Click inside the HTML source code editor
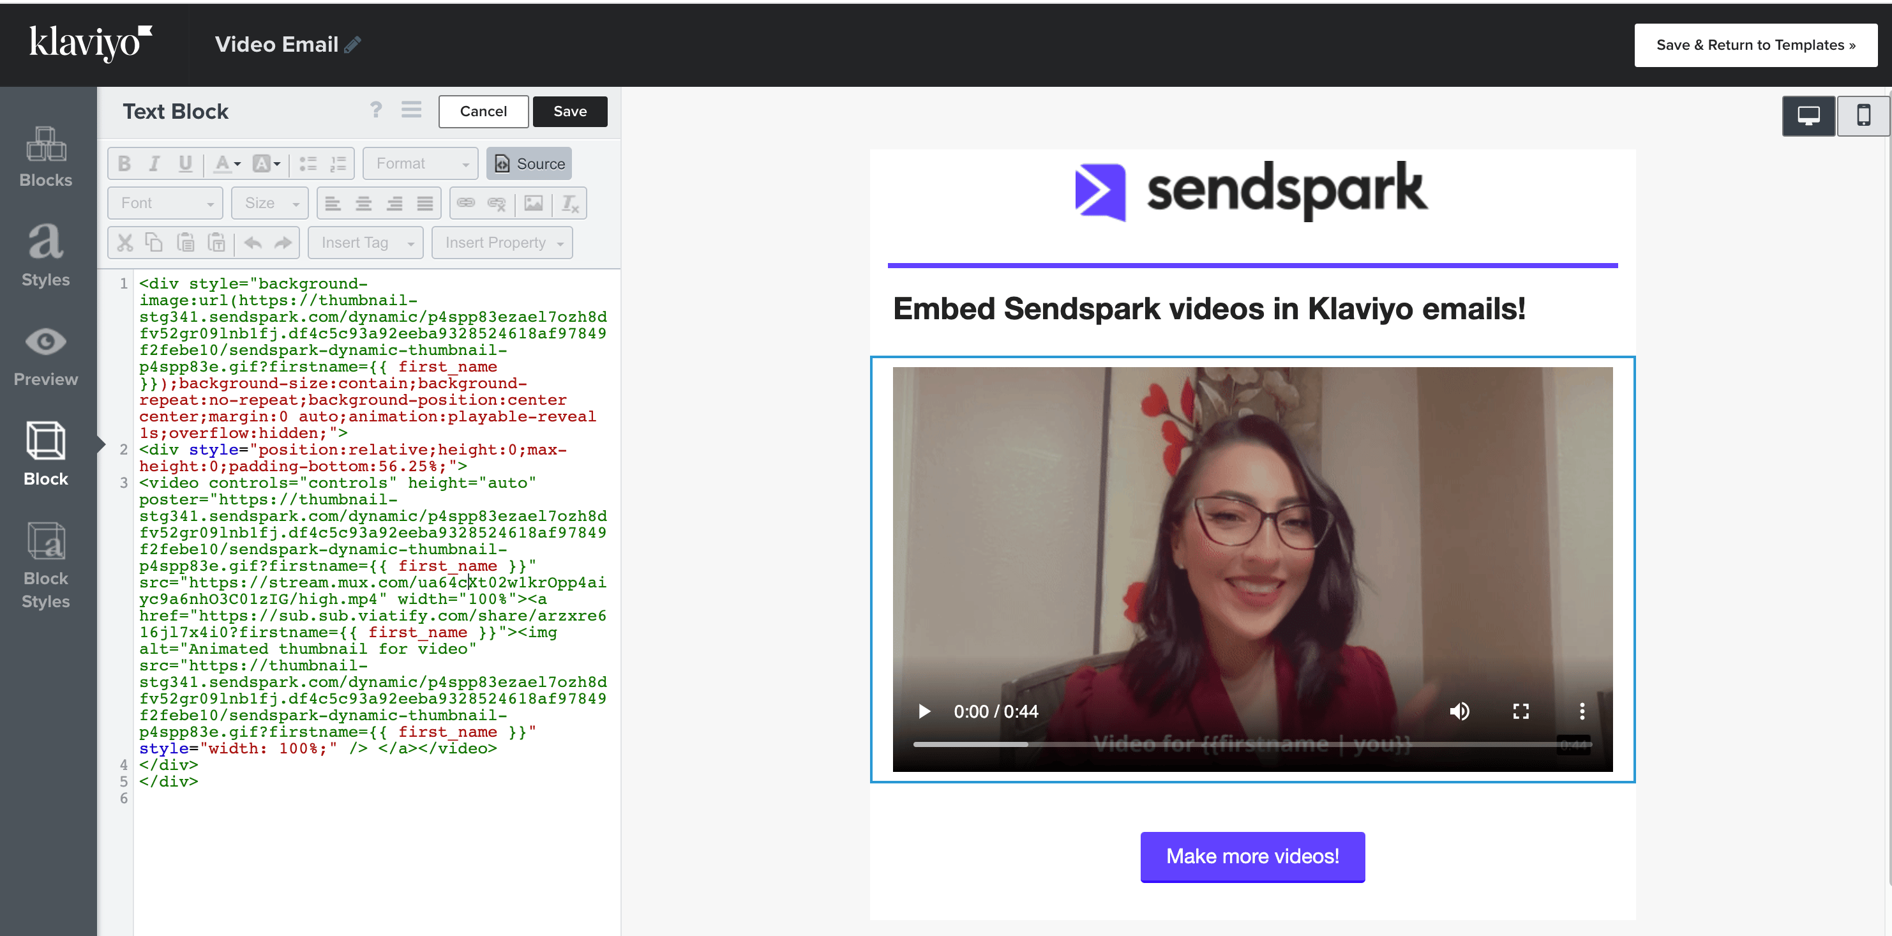Viewport: 1892px width, 936px height. click(376, 603)
